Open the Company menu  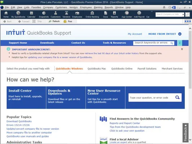48,8
